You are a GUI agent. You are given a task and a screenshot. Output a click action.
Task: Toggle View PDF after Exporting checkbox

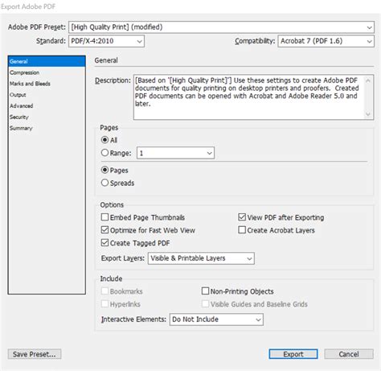point(242,217)
